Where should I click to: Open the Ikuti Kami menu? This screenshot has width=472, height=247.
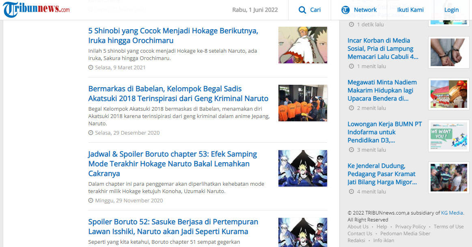point(410,10)
